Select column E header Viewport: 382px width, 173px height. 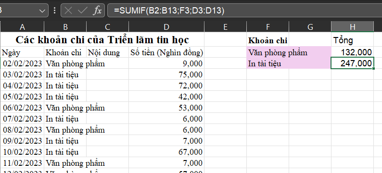coord(225,27)
